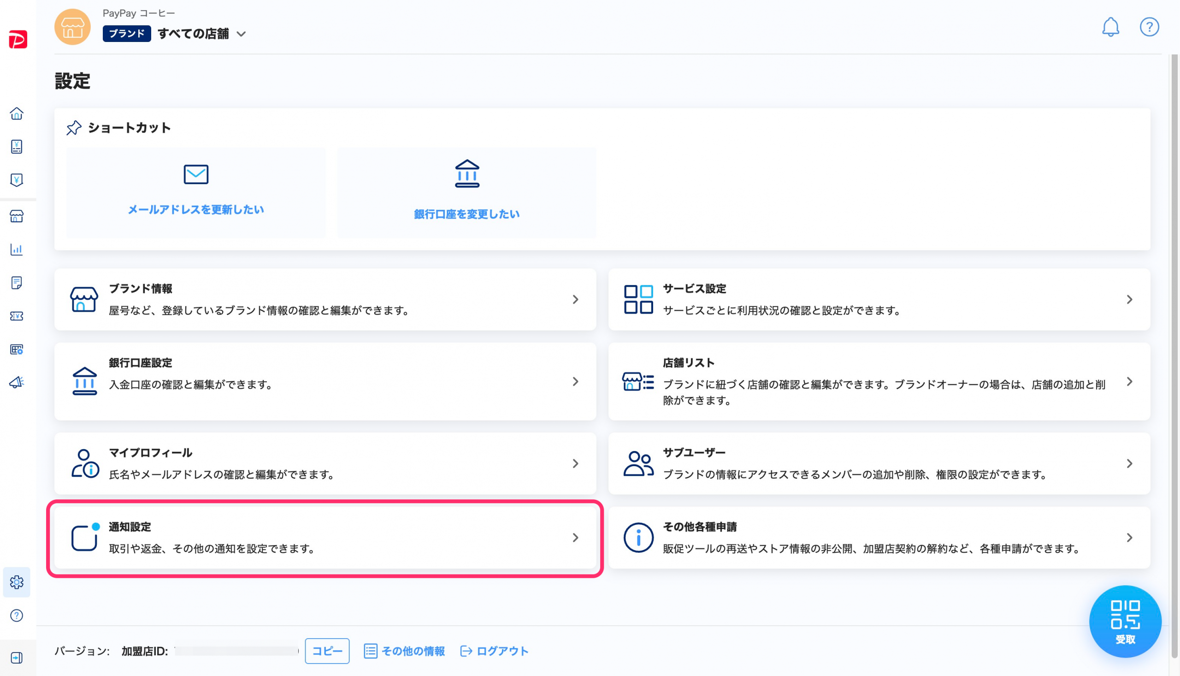The height and width of the screenshot is (676, 1180).
Task: Click the 加盟店ID label text
Action: tap(145, 651)
